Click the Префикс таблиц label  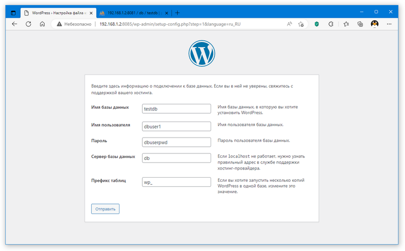108,181
